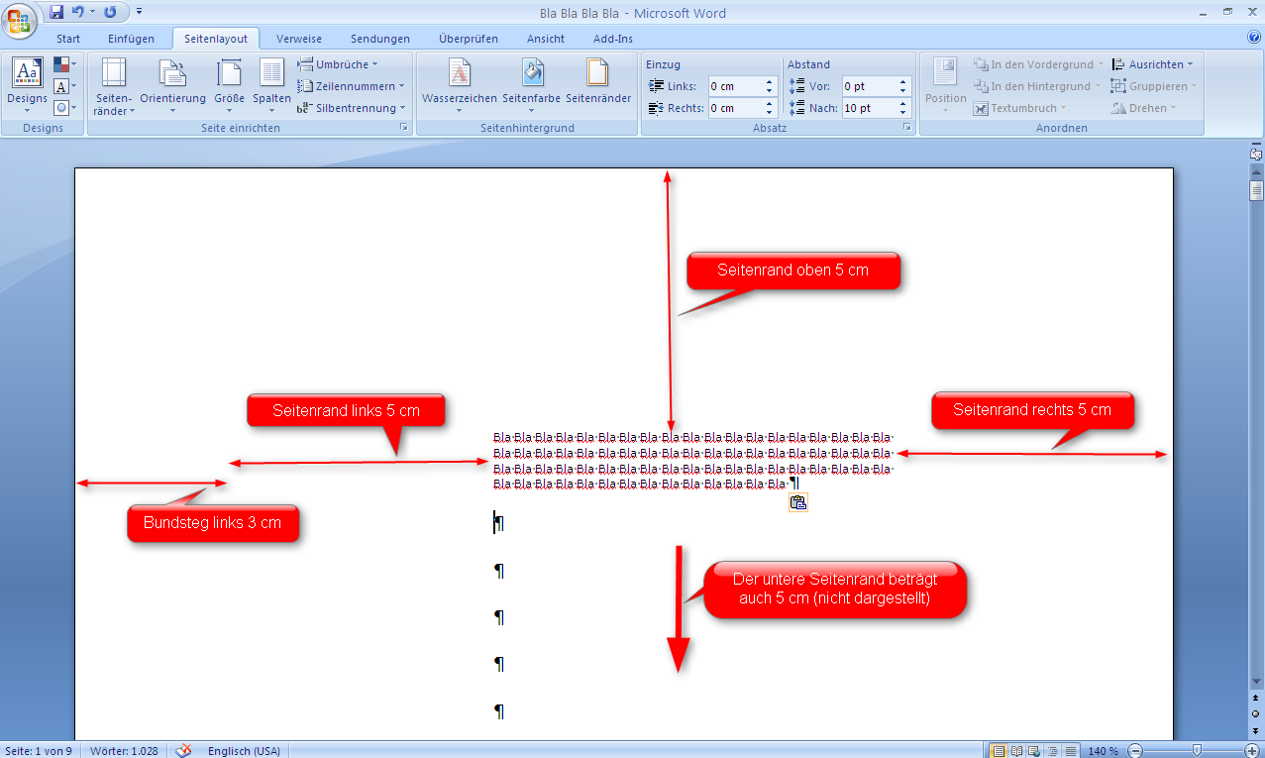Open the Designs gallery
The image size is (1265, 758).
pyautogui.click(x=27, y=86)
